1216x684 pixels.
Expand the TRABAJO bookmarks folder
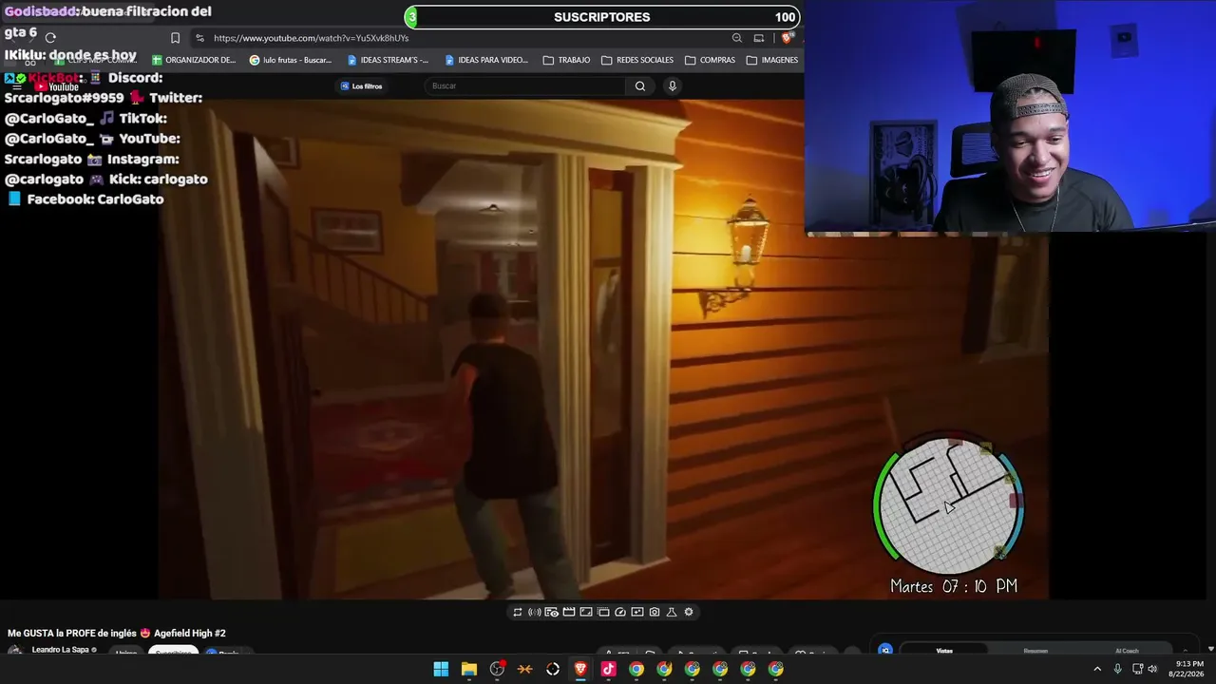[x=566, y=60]
